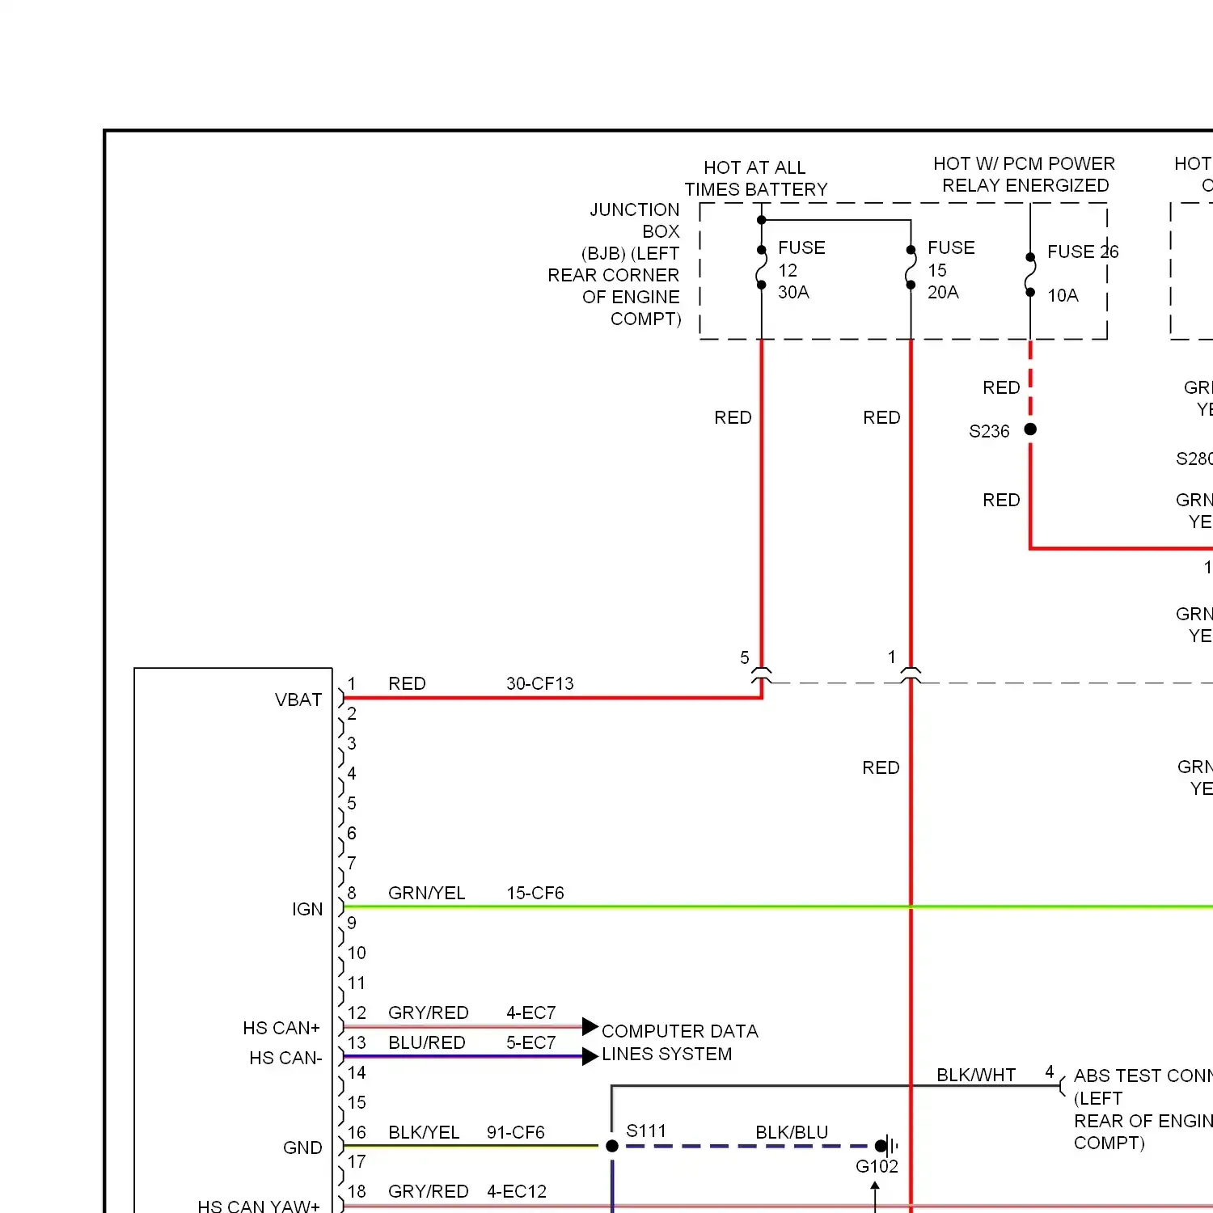Select the BLK/BLU wire label
This screenshot has width=1213, height=1213.
click(x=792, y=1133)
